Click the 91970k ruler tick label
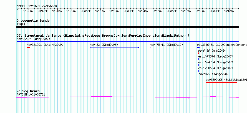The height and width of the screenshot is (113, 247). click(x=43, y=11)
